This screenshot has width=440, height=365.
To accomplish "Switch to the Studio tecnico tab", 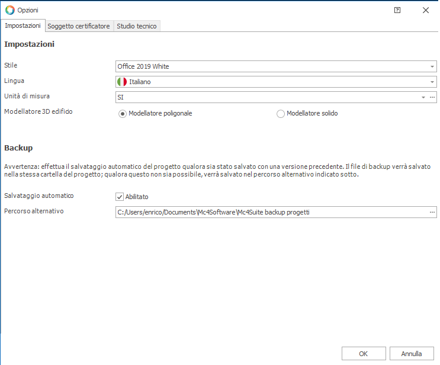I will coord(136,26).
